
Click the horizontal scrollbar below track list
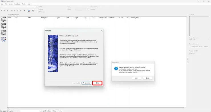pos(96,108)
